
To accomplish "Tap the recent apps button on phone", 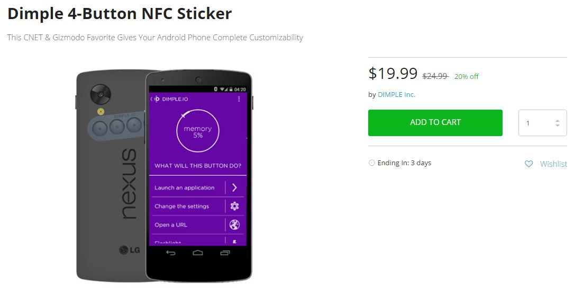I will [225, 253].
